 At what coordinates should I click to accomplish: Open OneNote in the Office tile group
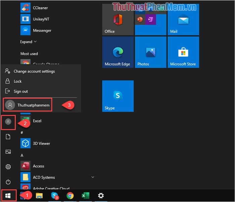pyautogui.click(x=150, y=19)
